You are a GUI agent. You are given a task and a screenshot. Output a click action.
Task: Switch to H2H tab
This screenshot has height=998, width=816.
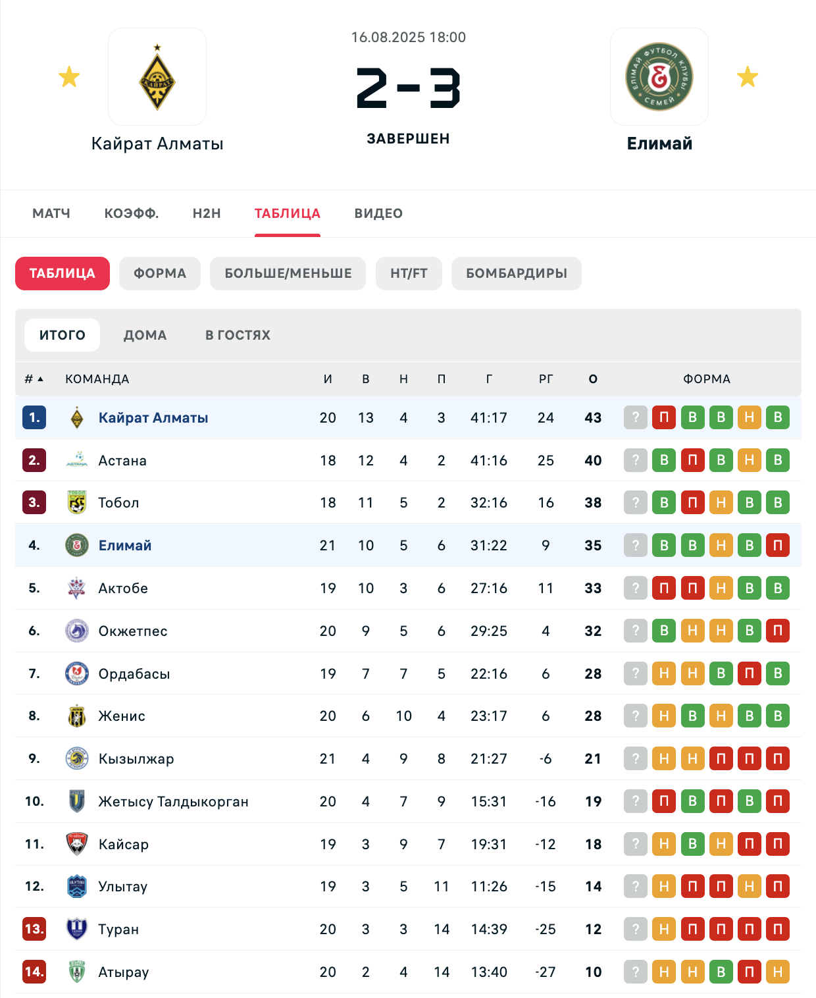[x=207, y=213]
